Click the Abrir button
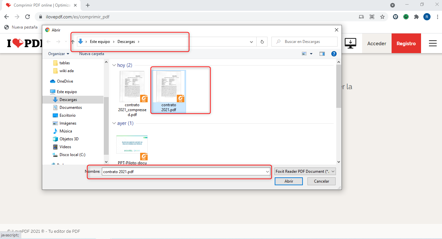 (x=288, y=181)
